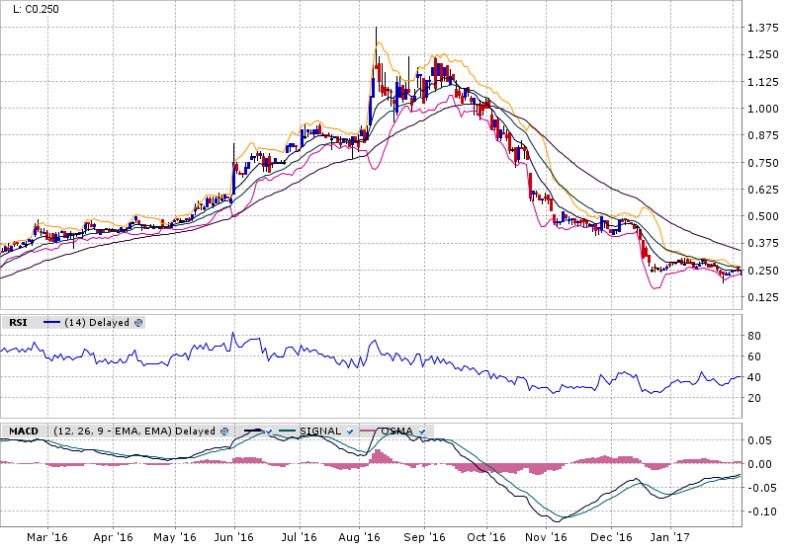787x551 pixels.
Task: Click the RSI settings gear icon
Action: (x=139, y=322)
